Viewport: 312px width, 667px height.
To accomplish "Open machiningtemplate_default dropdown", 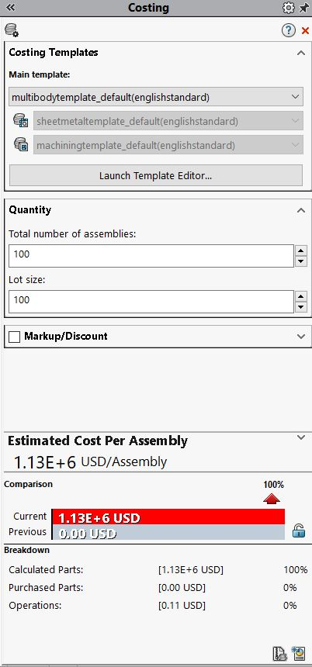I will [x=168, y=145].
